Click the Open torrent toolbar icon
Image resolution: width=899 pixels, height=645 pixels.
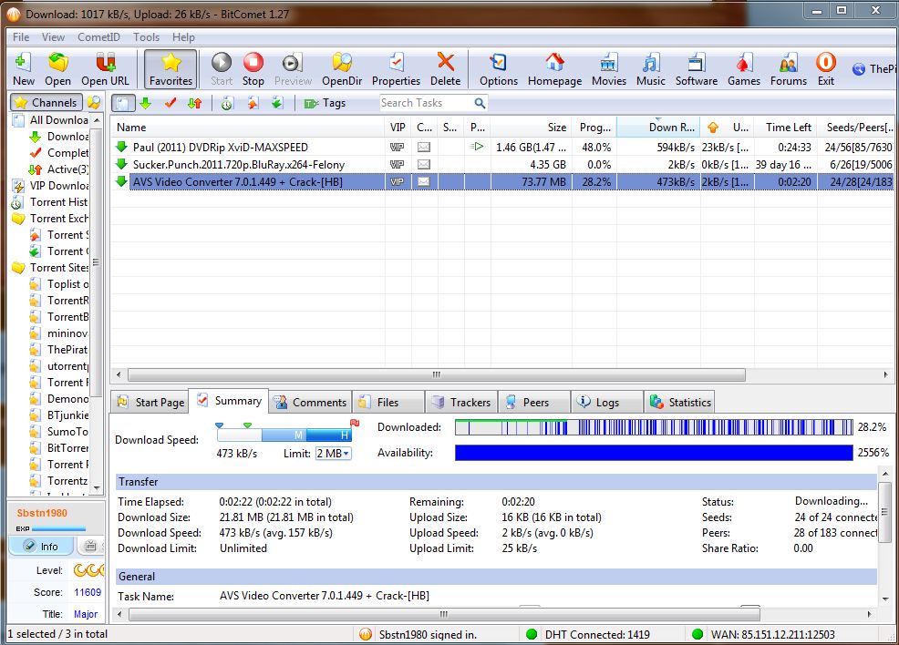(x=57, y=68)
